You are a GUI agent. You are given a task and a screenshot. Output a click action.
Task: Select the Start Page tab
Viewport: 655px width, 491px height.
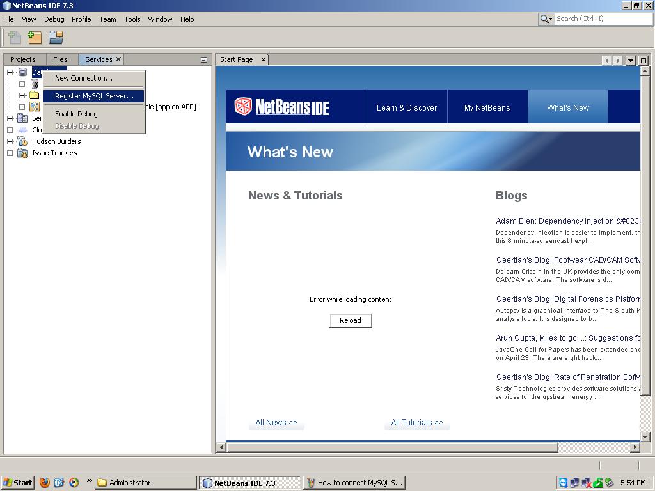tap(237, 59)
